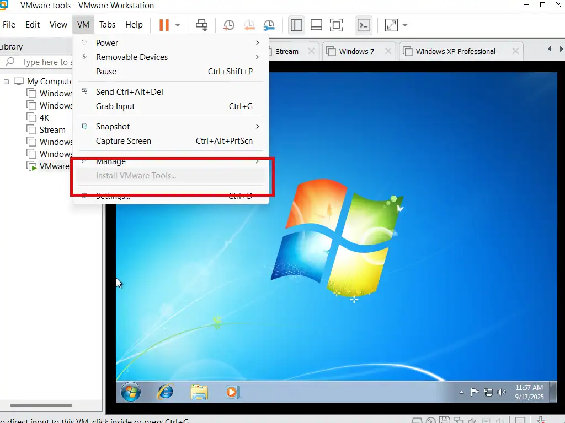
Task: Expand the Power submenu
Action: (170, 43)
